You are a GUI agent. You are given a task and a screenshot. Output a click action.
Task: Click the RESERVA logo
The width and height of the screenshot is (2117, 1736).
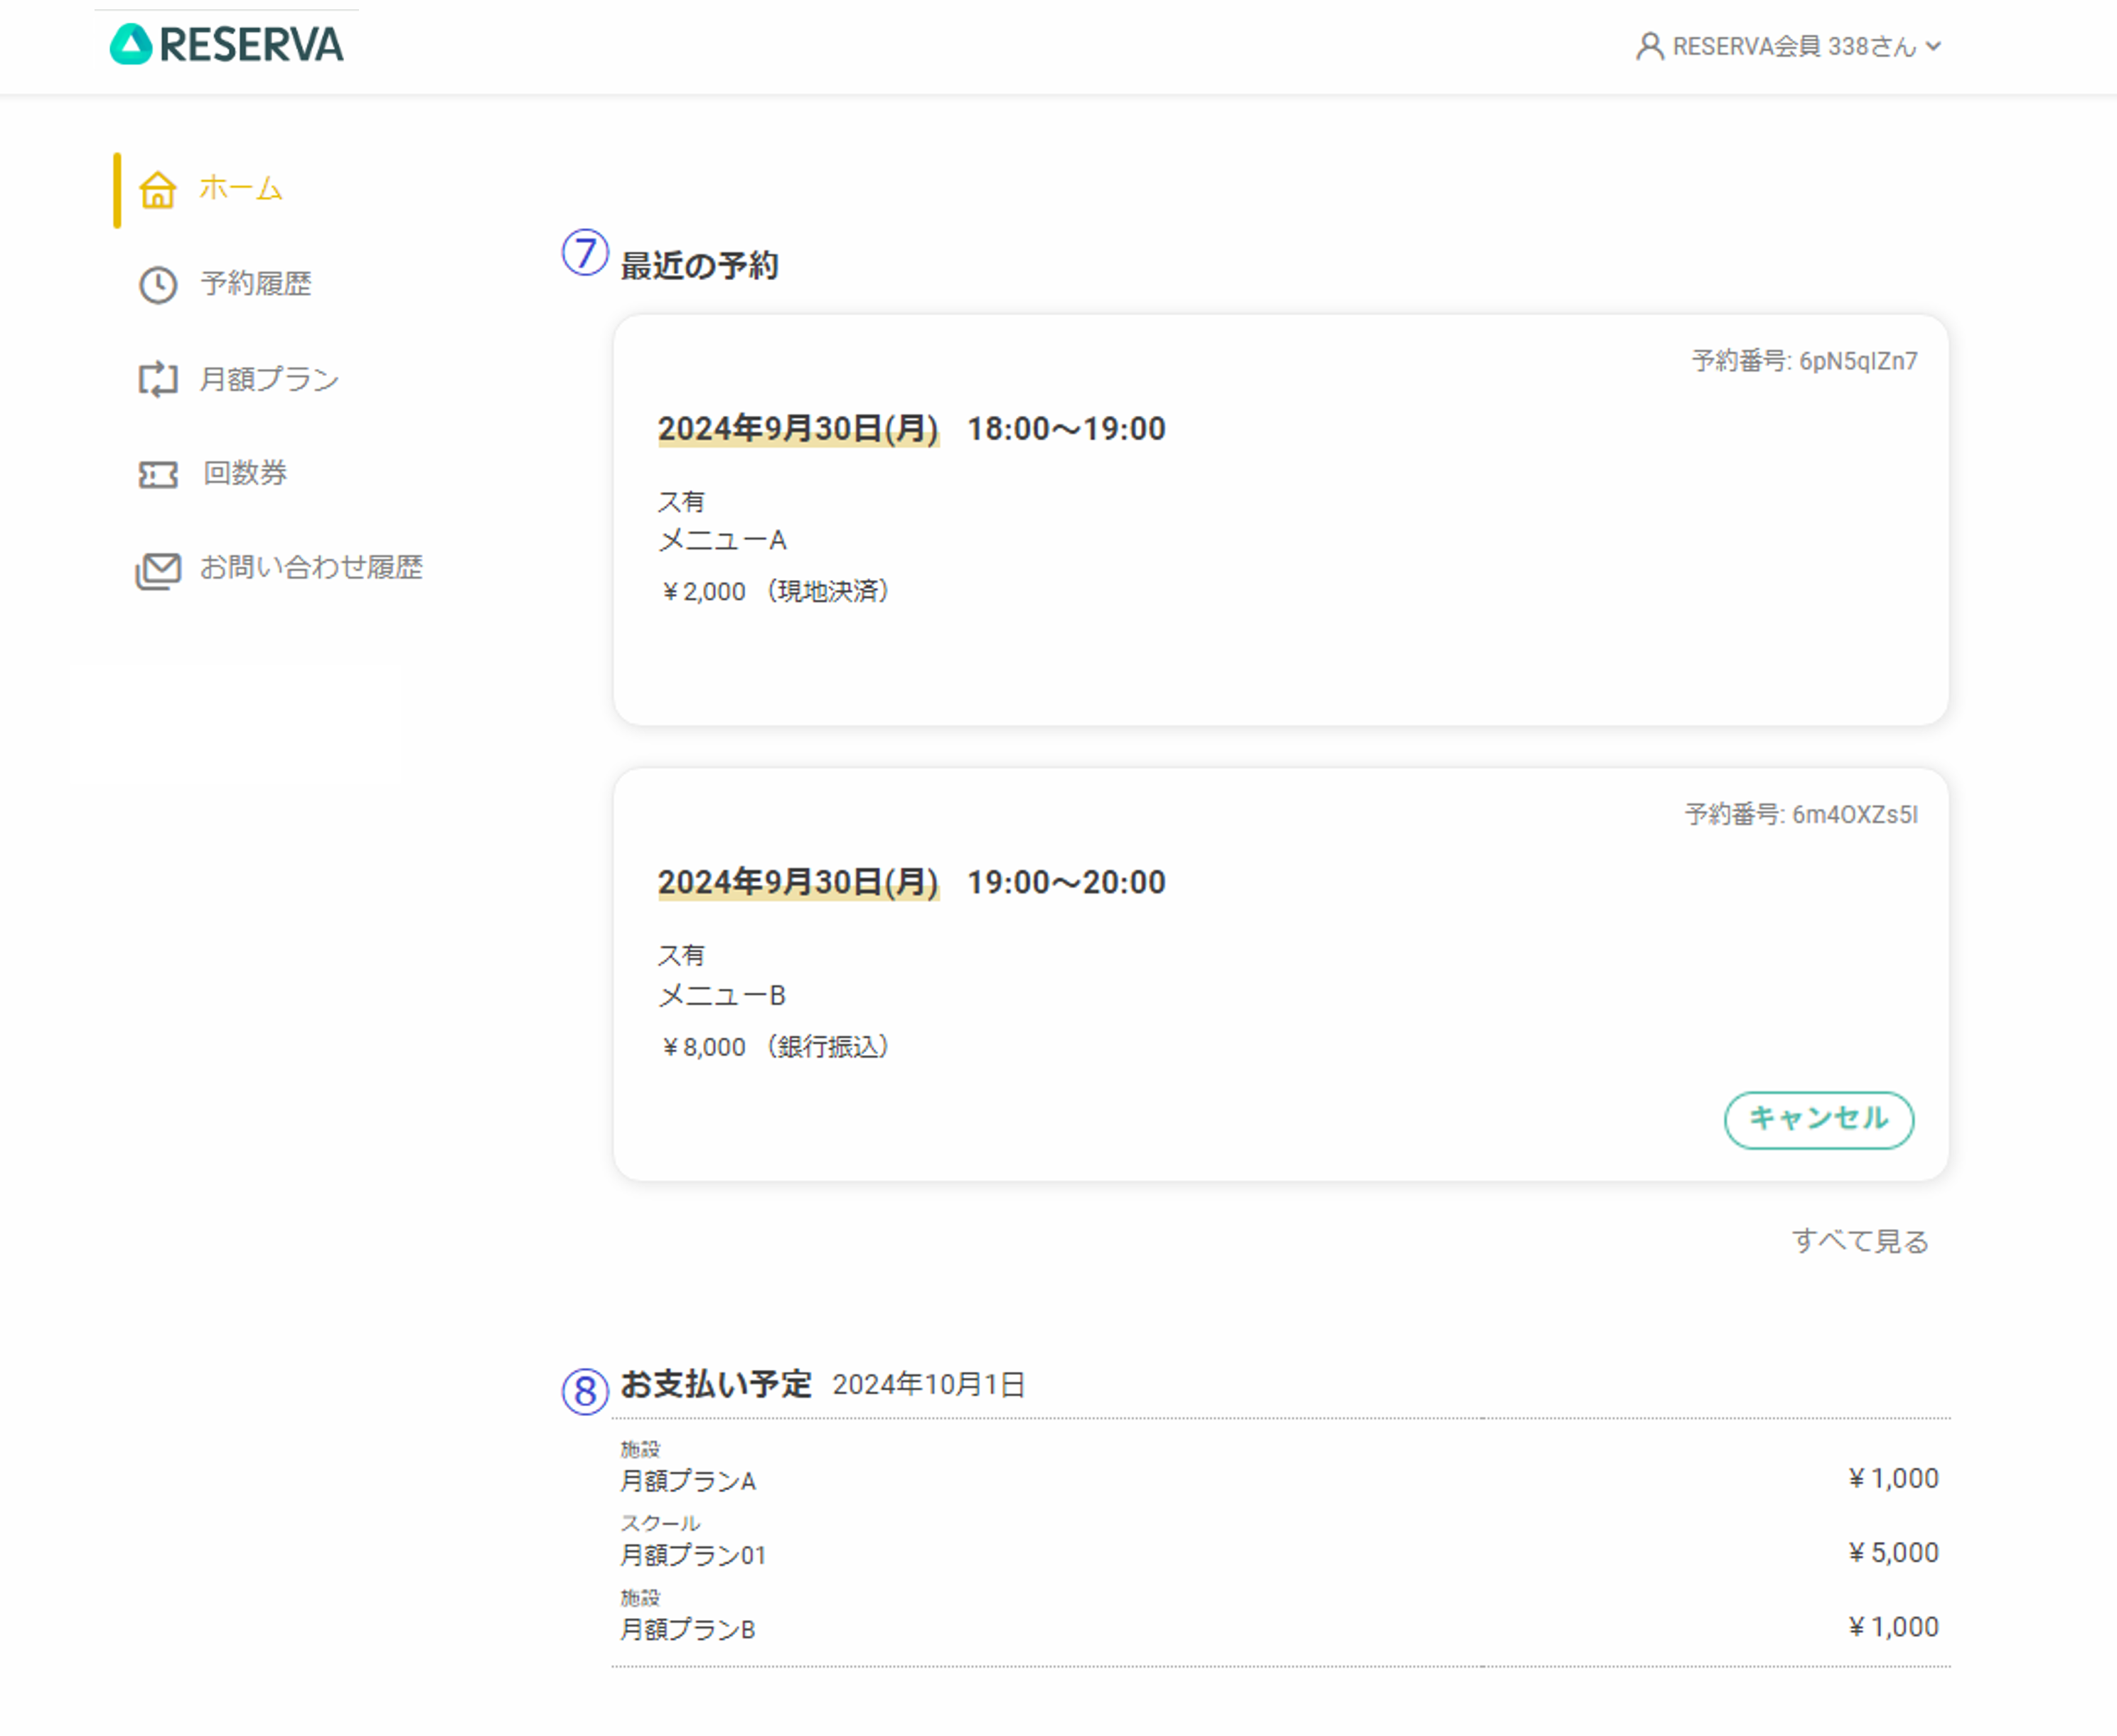tap(226, 45)
